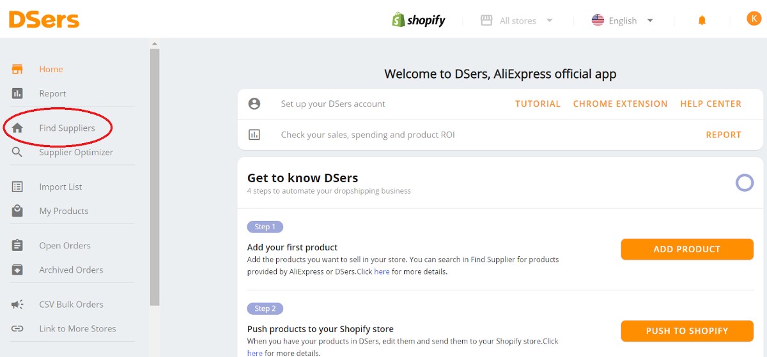Image resolution: width=767 pixels, height=357 pixels.
Task: Click the ADD PRODUCT button
Action: click(687, 249)
